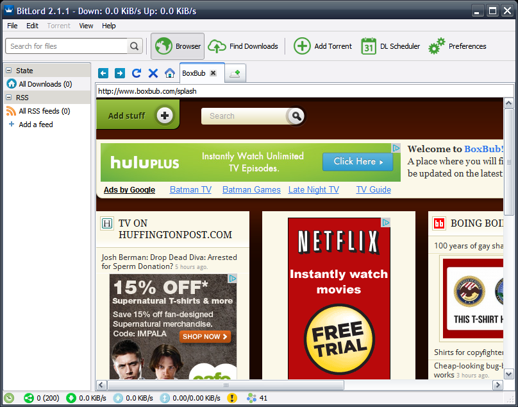Open Preferences

point(457,46)
